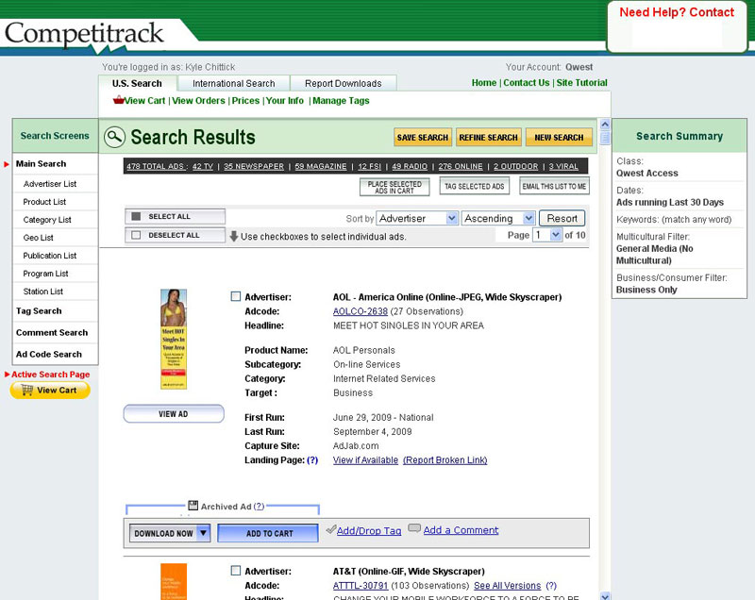
Task: Click the Select All button
Action: [x=175, y=217]
